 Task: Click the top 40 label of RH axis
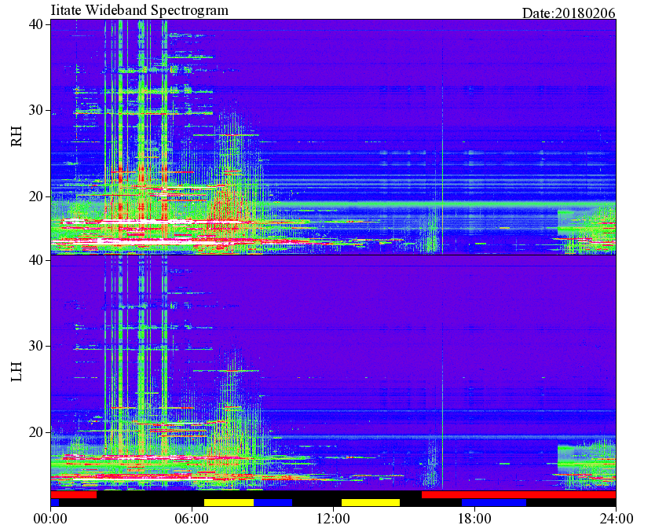35,24
